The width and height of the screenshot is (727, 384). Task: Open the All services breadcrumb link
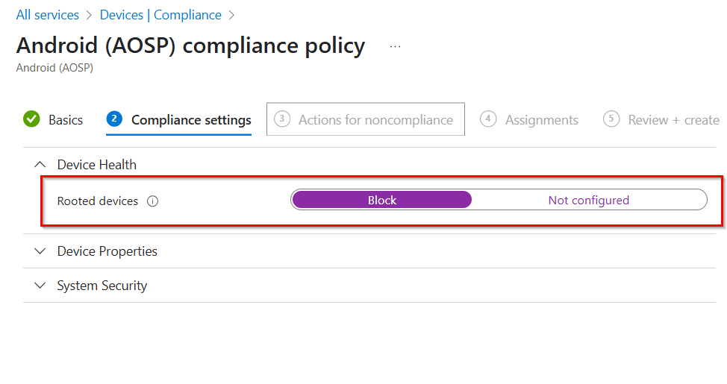(48, 15)
